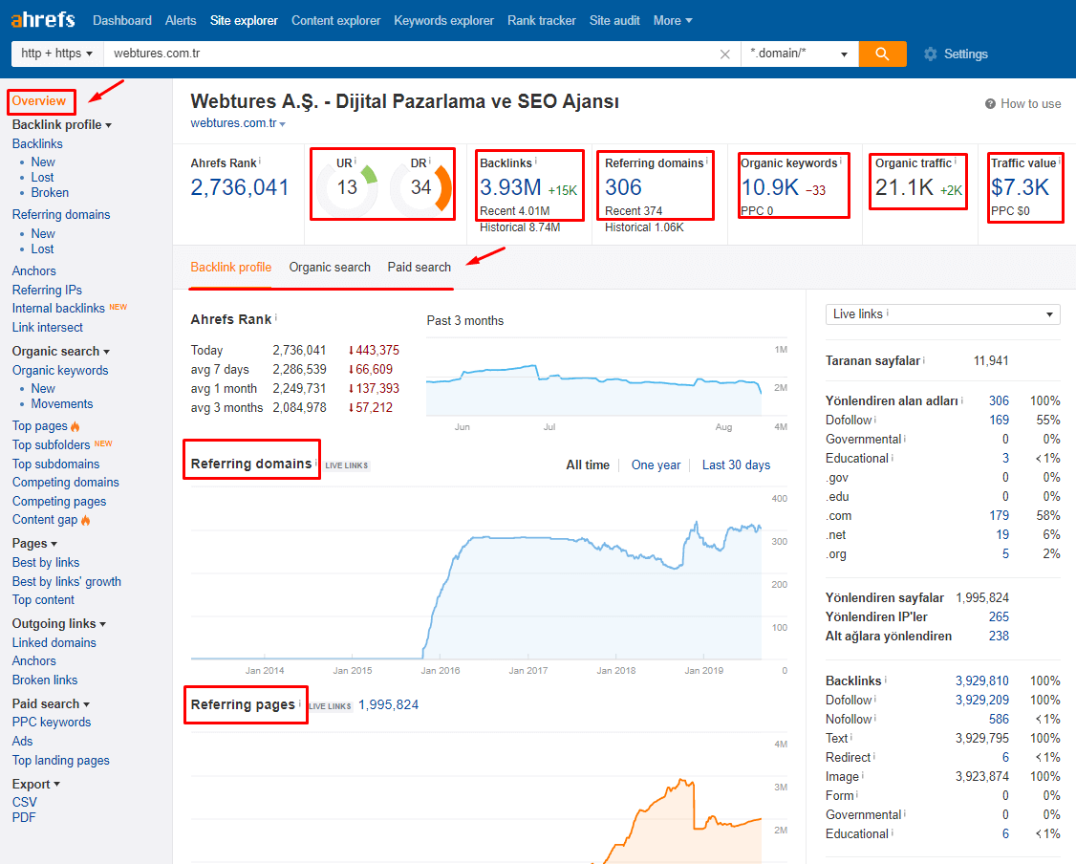Open Movements under Organic keywords
Screen dimensions: 1076x864
[62, 404]
